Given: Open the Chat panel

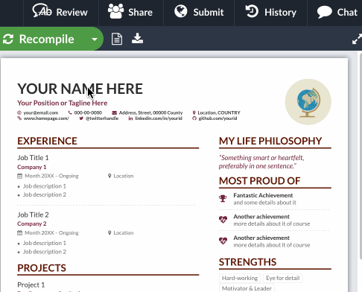Looking at the screenshot, I should 337,13.
